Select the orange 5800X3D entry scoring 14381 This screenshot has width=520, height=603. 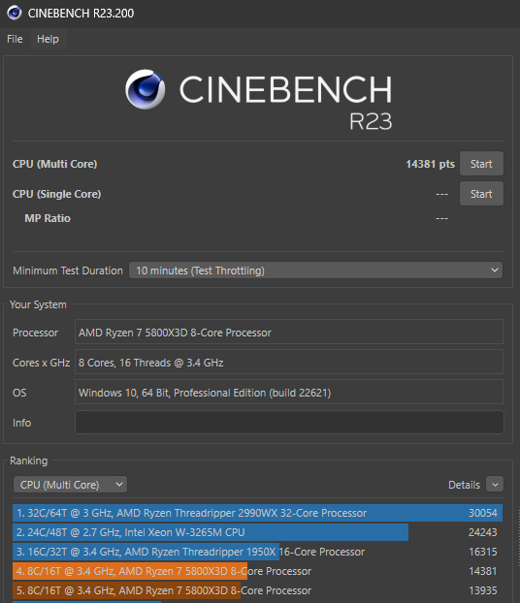coord(257,571)
